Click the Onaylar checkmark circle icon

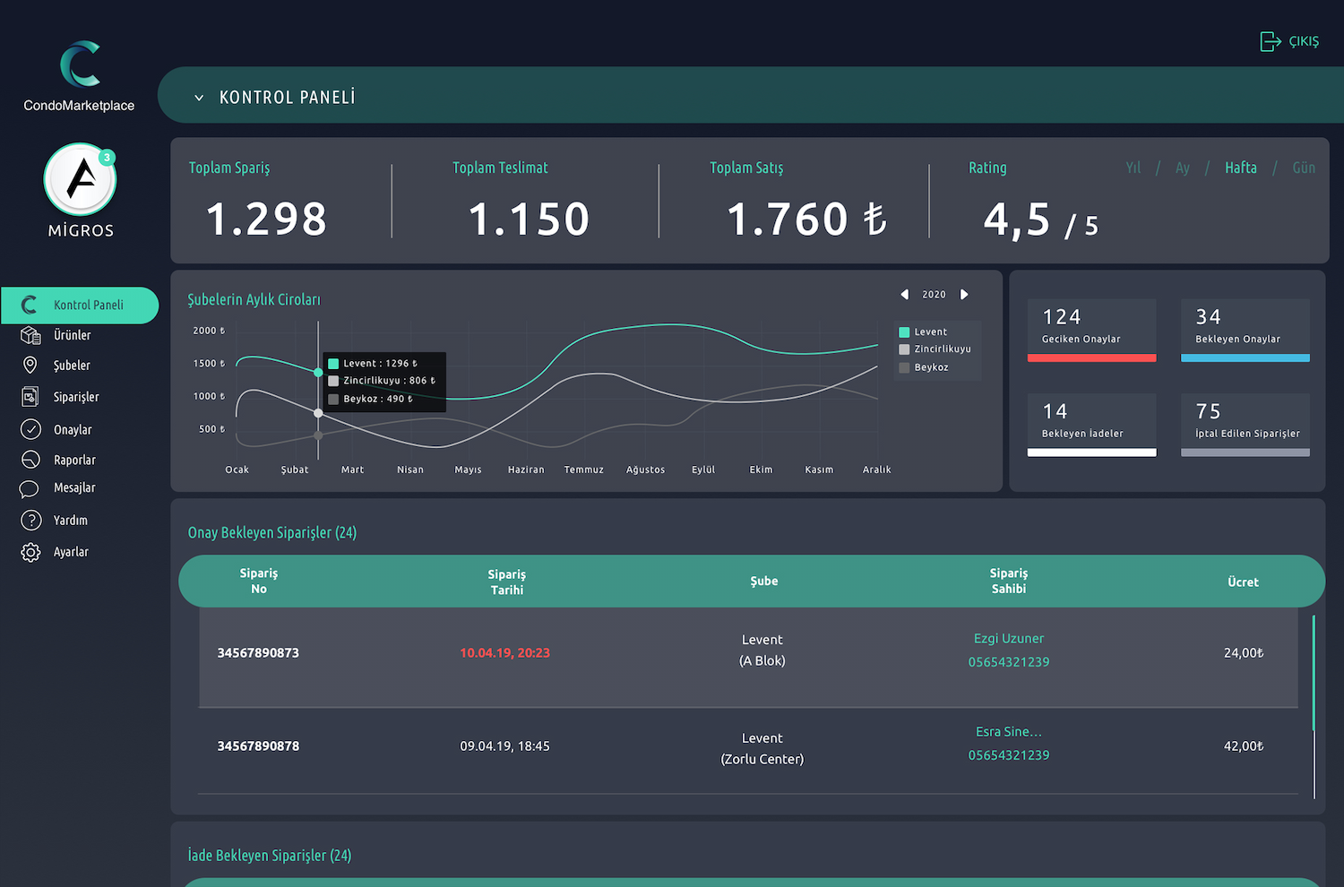[30, 429]
